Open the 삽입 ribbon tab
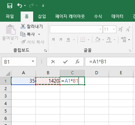The height and width of the screenshot is (125, 135). (42, 16)
